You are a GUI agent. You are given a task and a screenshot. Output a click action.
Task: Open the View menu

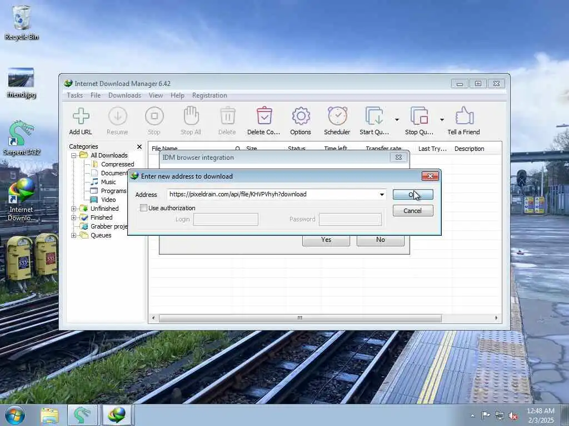coord(156,95)
